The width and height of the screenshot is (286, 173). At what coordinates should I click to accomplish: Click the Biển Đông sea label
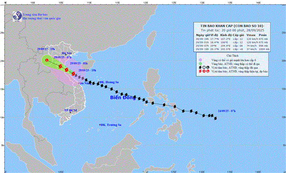(x=123, y=98)
